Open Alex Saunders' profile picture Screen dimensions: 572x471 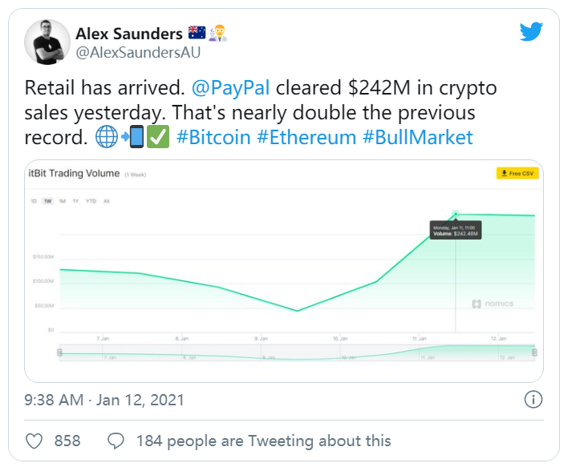(x=47, y=42)
